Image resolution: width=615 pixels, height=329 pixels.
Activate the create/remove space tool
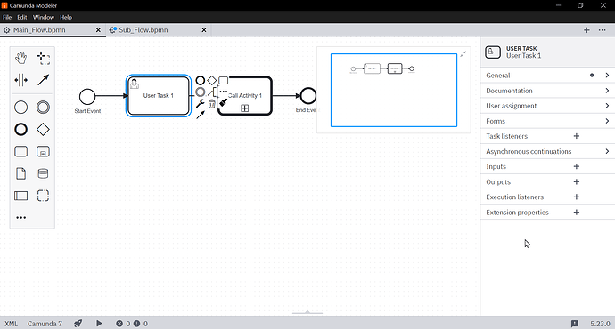[20, 80]
